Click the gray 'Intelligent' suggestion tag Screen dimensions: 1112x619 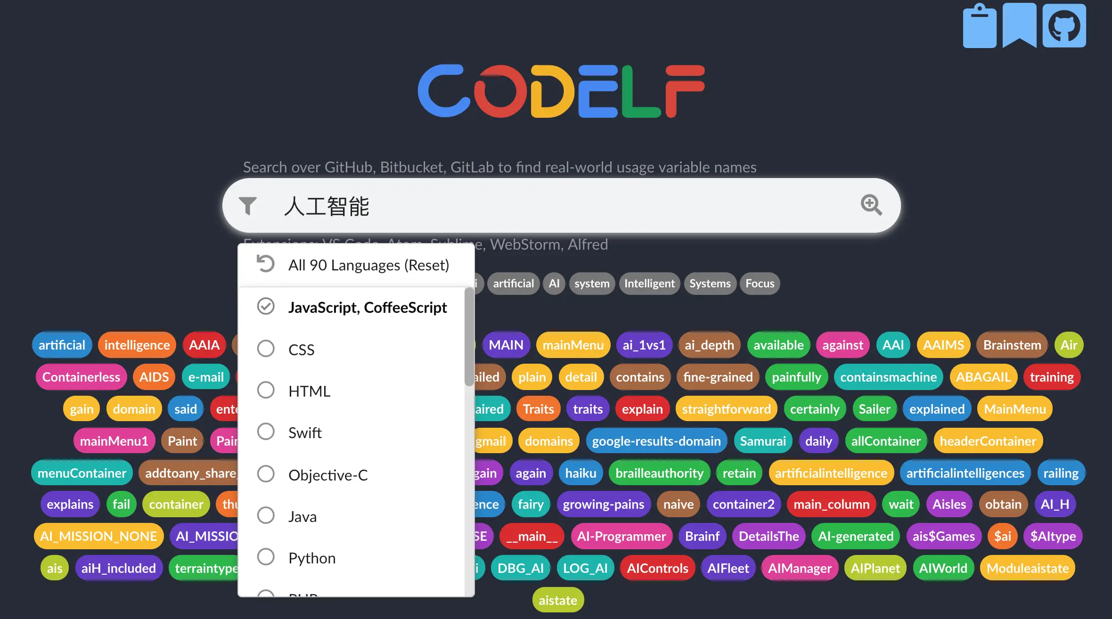(649, 284)
